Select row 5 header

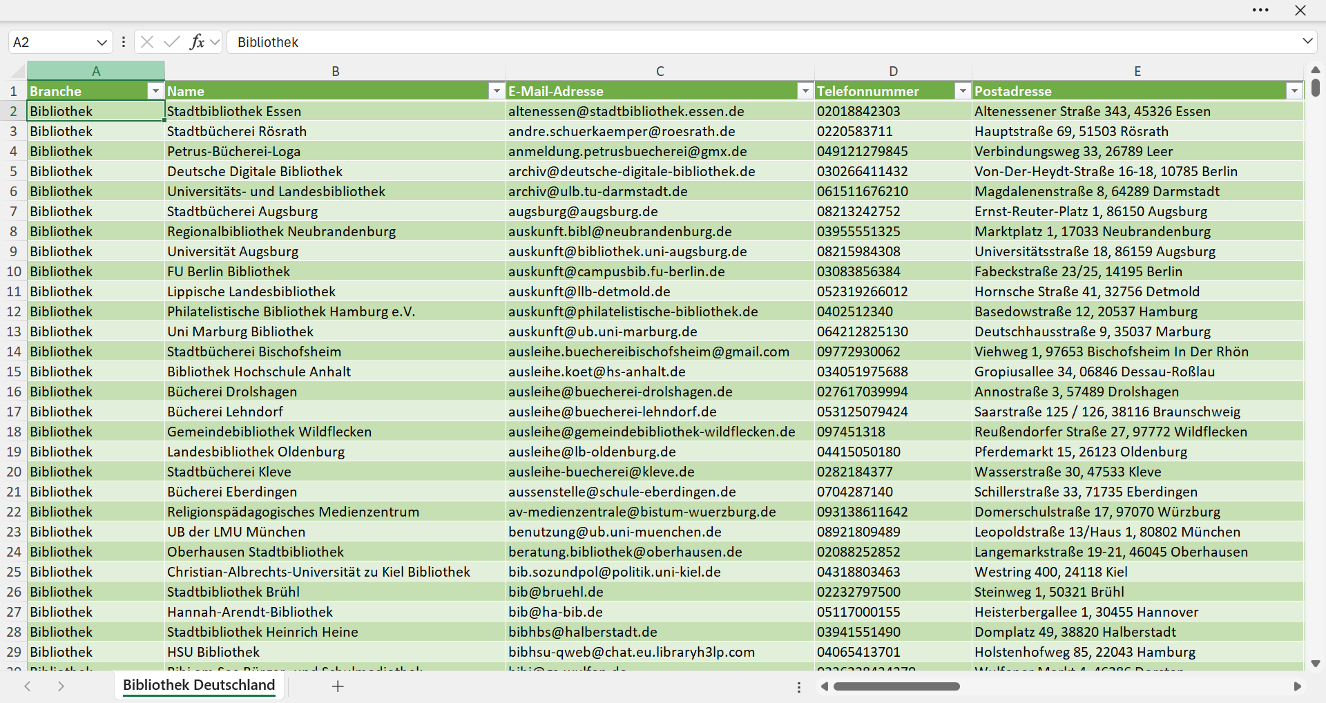(13, 171)
